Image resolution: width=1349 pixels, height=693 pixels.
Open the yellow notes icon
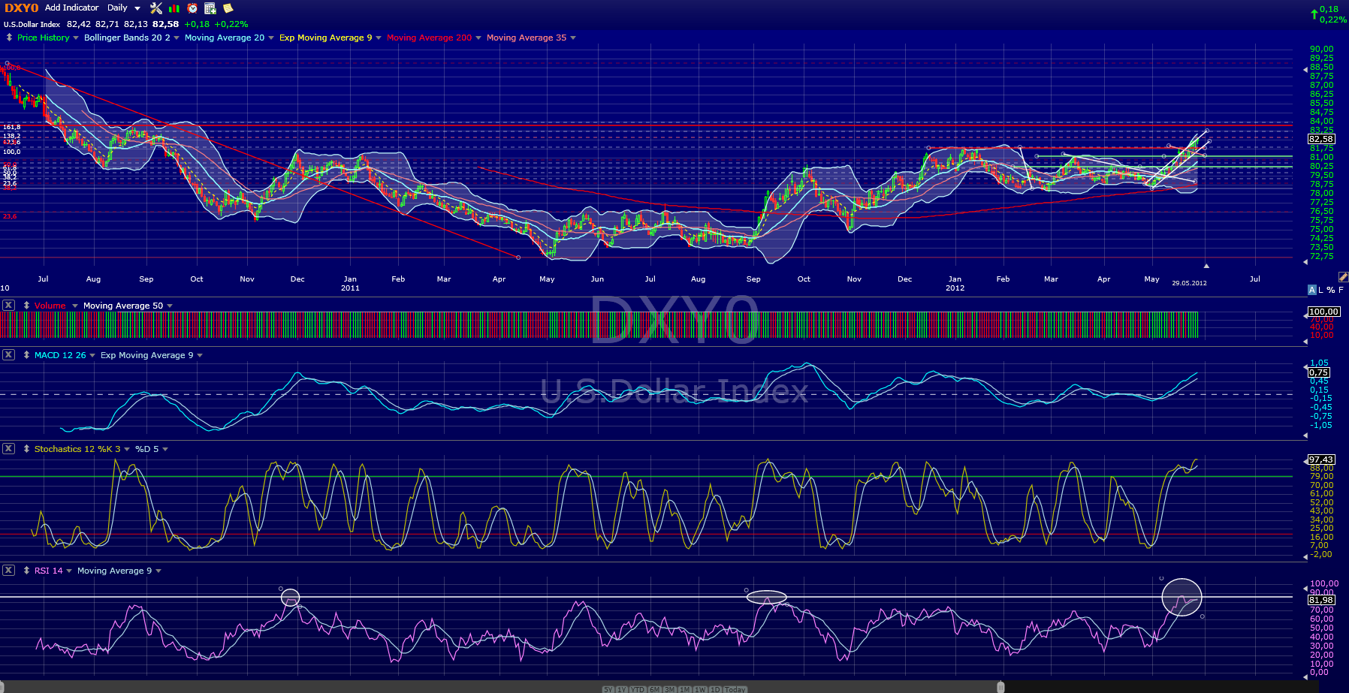pos(228,8)
